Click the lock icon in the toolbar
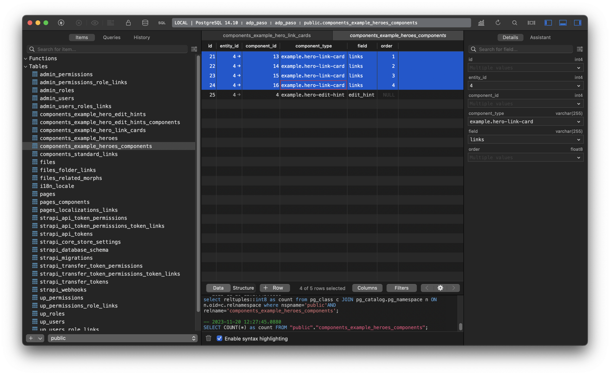The height and width of the screenshot is (375, 610). pyautogui.click(x=128, y=23)
